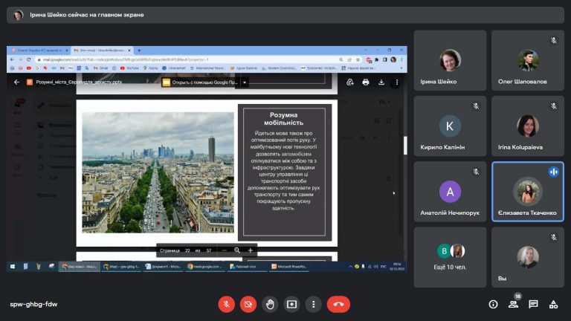Show hidden tray icons chevron

350,267
